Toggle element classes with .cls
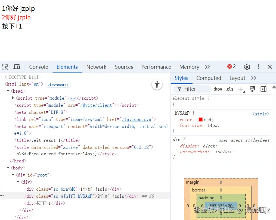The height and width of the screenshot is (220, 276). coord(229,89)
